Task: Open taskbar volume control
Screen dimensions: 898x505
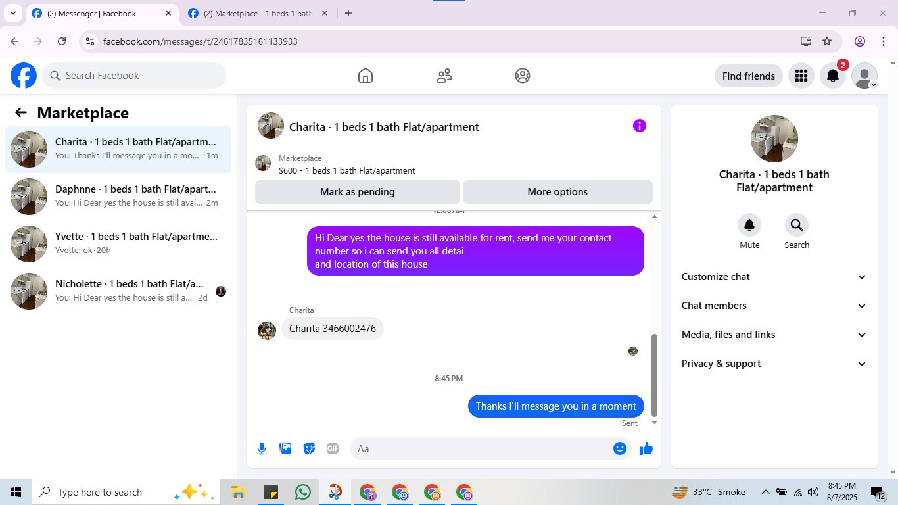Action: pyautogui.click(x=813, y=492)
